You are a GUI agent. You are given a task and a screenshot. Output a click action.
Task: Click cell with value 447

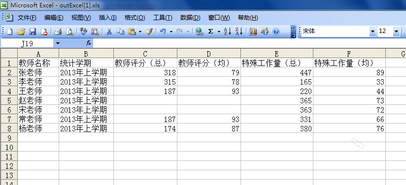pos(277,72)
